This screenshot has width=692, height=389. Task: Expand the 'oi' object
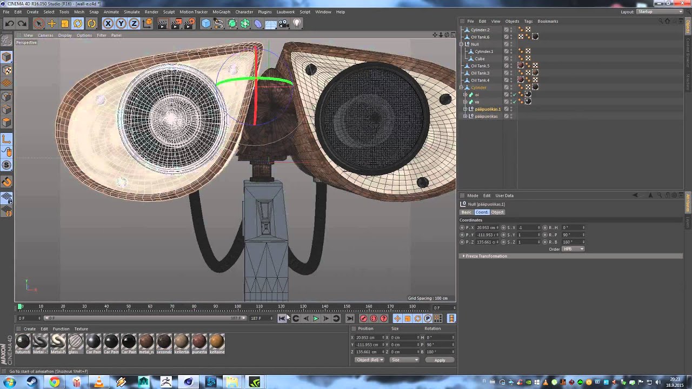tap(465, 95)
